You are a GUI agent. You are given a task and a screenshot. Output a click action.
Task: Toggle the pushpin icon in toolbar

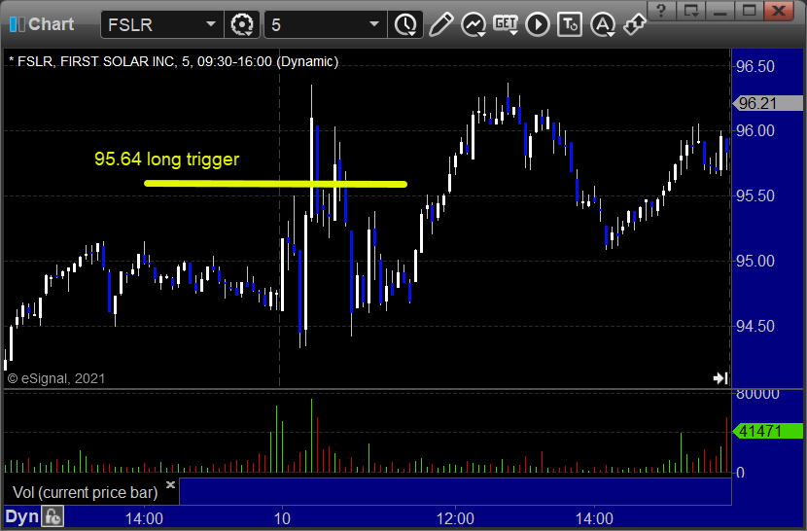tap(635, 24)
